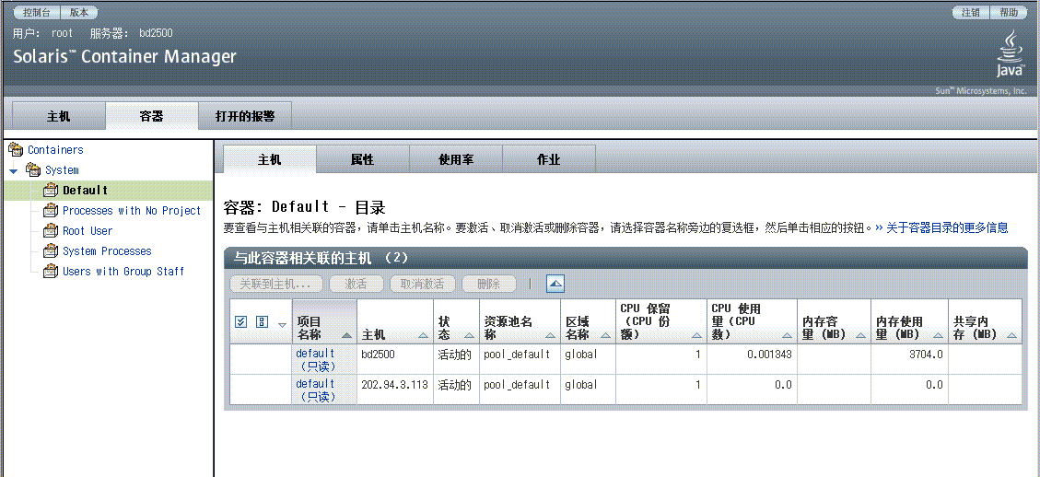Select Containers tree label
The image size is (1040, 477).
pyautogui.click(x=55, y=150)
